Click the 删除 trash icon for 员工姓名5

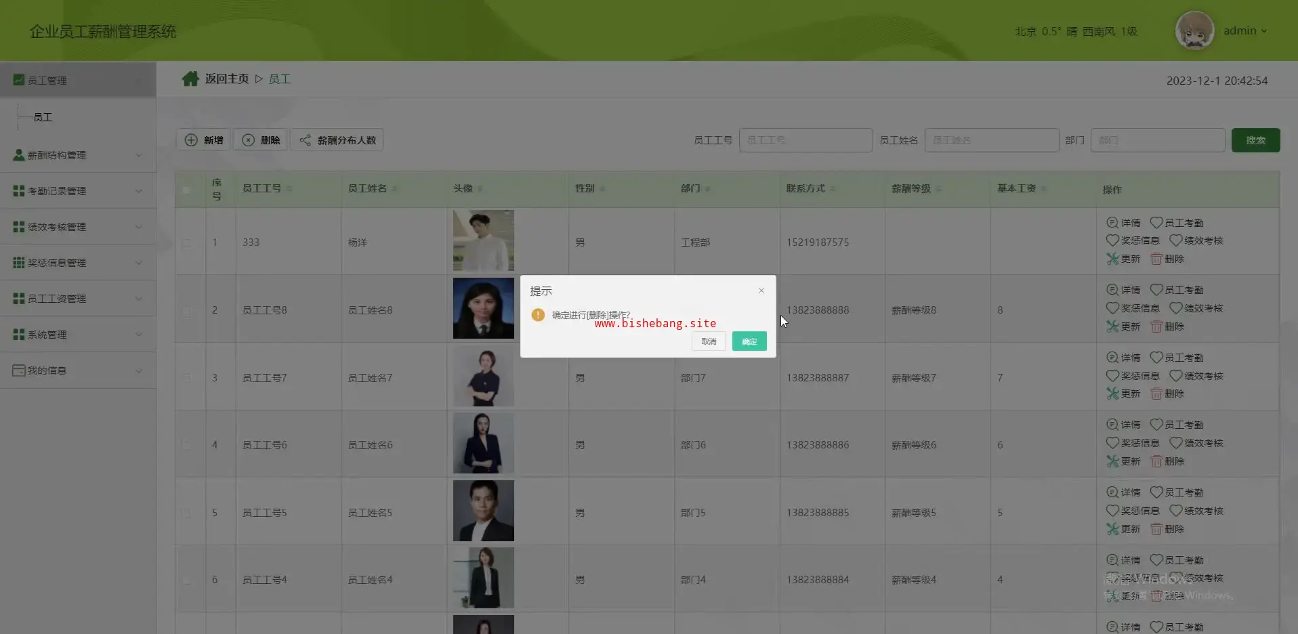pyautogui.click(x=1156, y=529)
